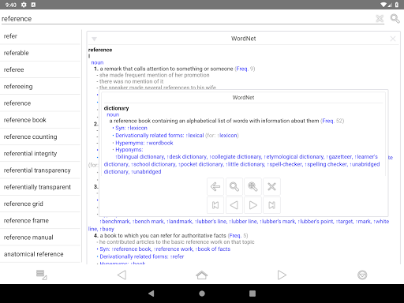Open 'spell-checker' hyponym link
Screen dimensions: 404x303
click(x=285, y=164)
